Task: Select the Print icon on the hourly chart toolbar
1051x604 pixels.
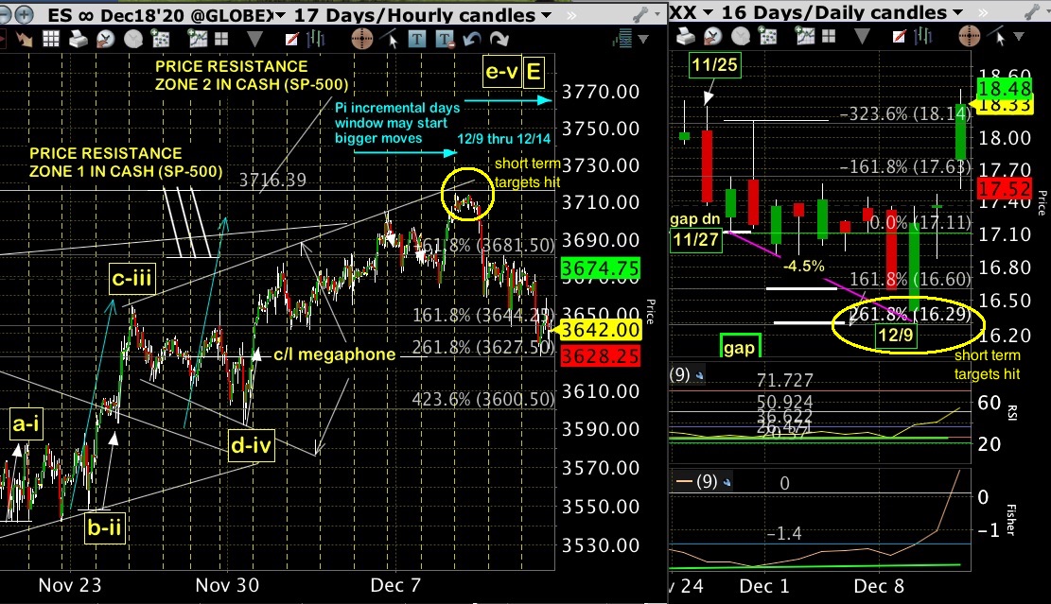Action: click(77, 38)
